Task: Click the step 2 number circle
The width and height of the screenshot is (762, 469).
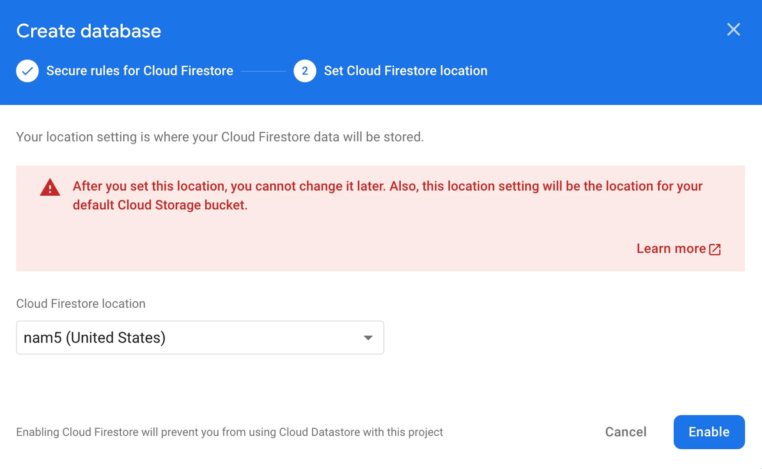Action: [x=305, y=71]
